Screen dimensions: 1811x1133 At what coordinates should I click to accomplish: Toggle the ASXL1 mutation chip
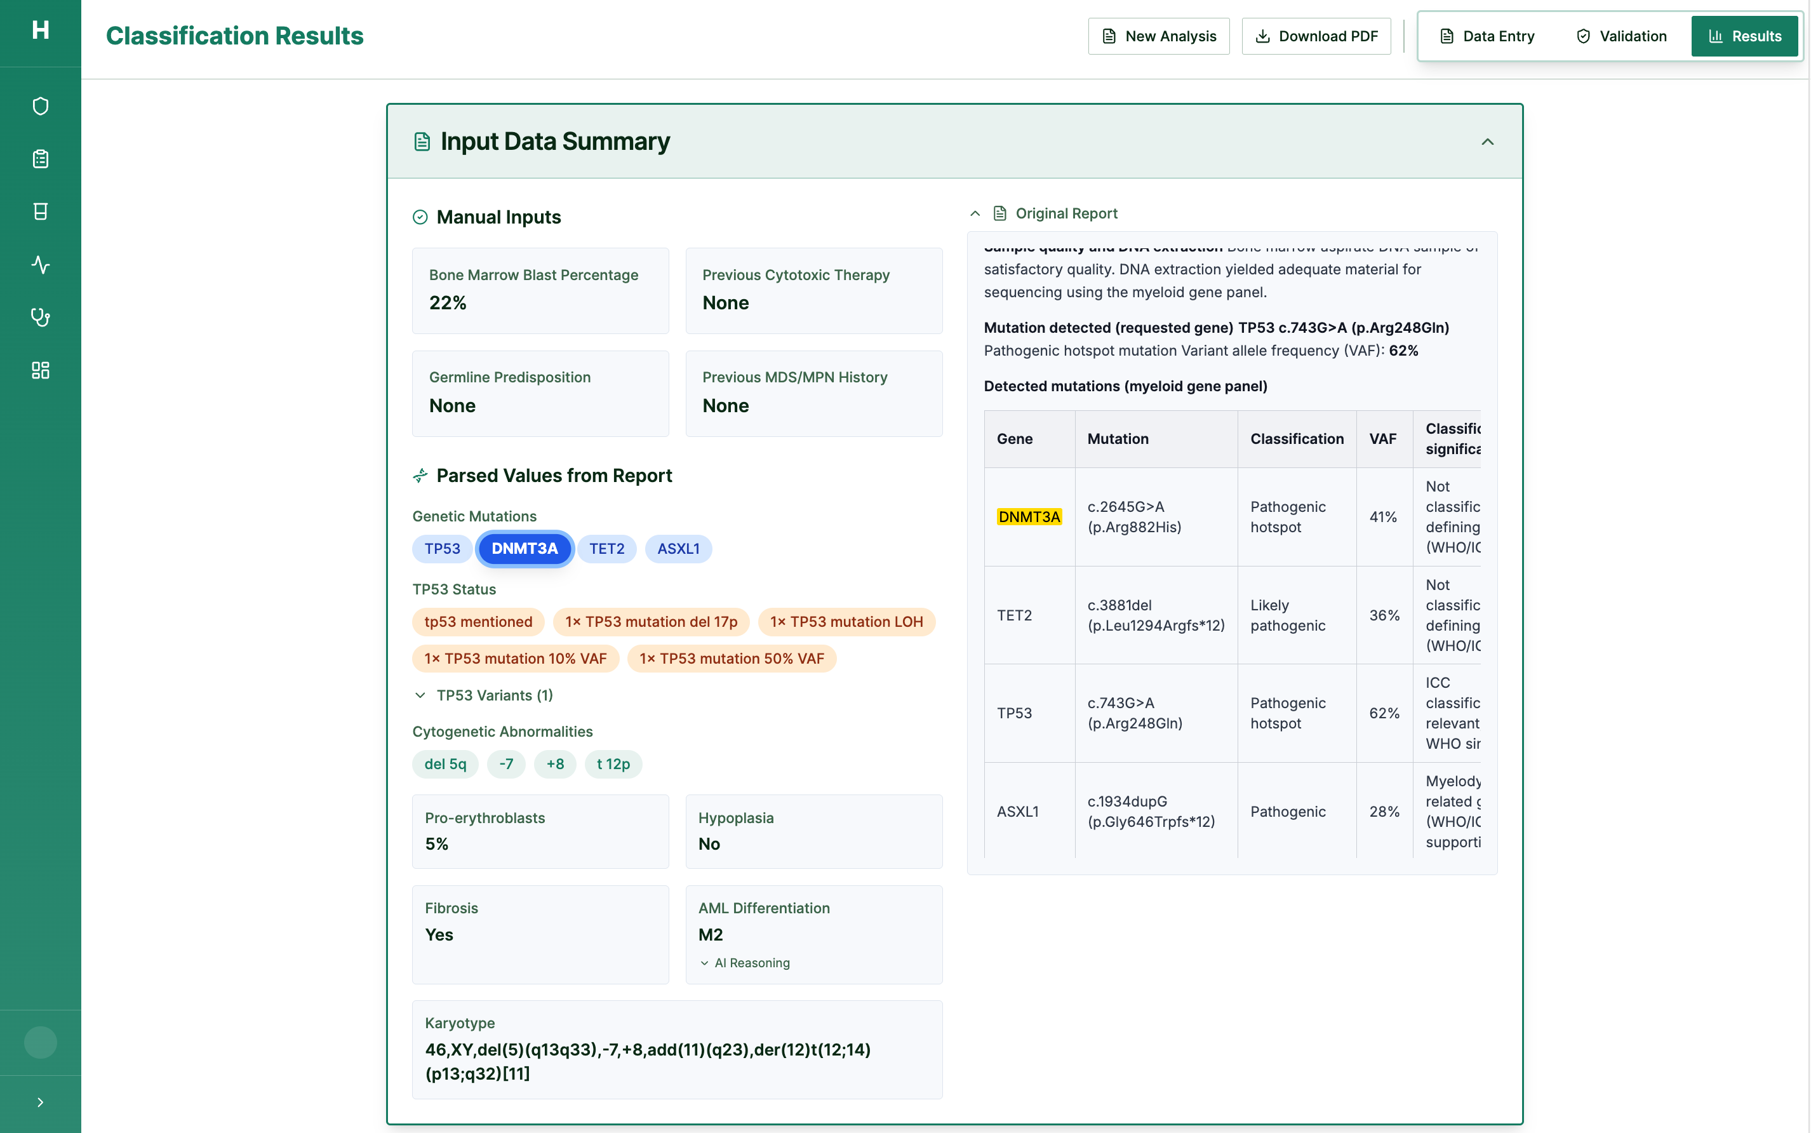click(678, 549)
